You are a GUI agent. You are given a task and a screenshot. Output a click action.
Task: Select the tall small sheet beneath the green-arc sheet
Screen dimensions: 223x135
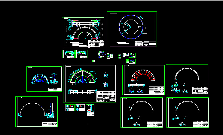[90, 110]
